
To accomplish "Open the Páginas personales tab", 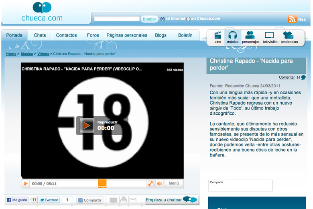I will tap(127, 35).
